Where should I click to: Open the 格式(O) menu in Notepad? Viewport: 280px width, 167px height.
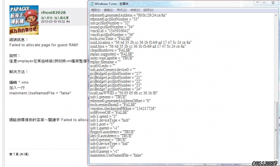tap(122, 10)
